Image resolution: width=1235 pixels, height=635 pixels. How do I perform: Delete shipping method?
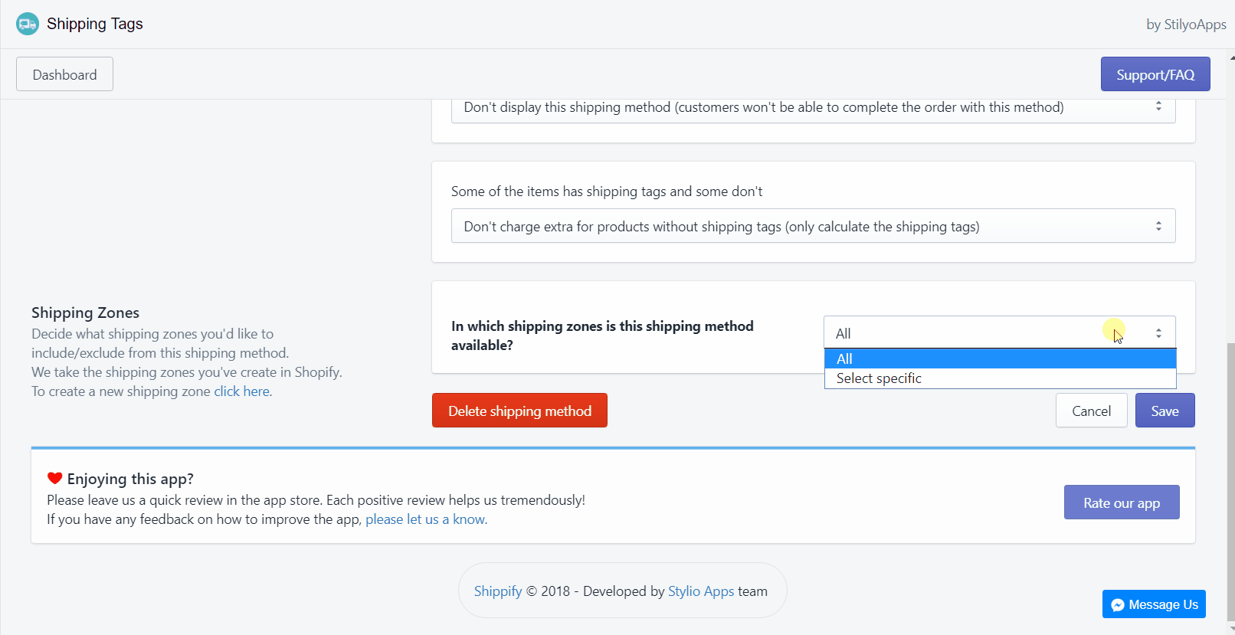point(519,411)
